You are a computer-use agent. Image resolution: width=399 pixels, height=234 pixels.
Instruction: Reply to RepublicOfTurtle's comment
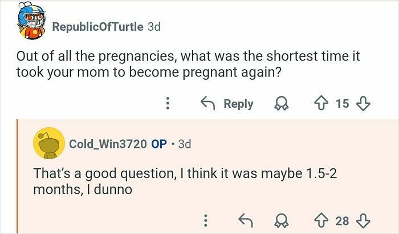pyautogui.click(x=226, y=104)
